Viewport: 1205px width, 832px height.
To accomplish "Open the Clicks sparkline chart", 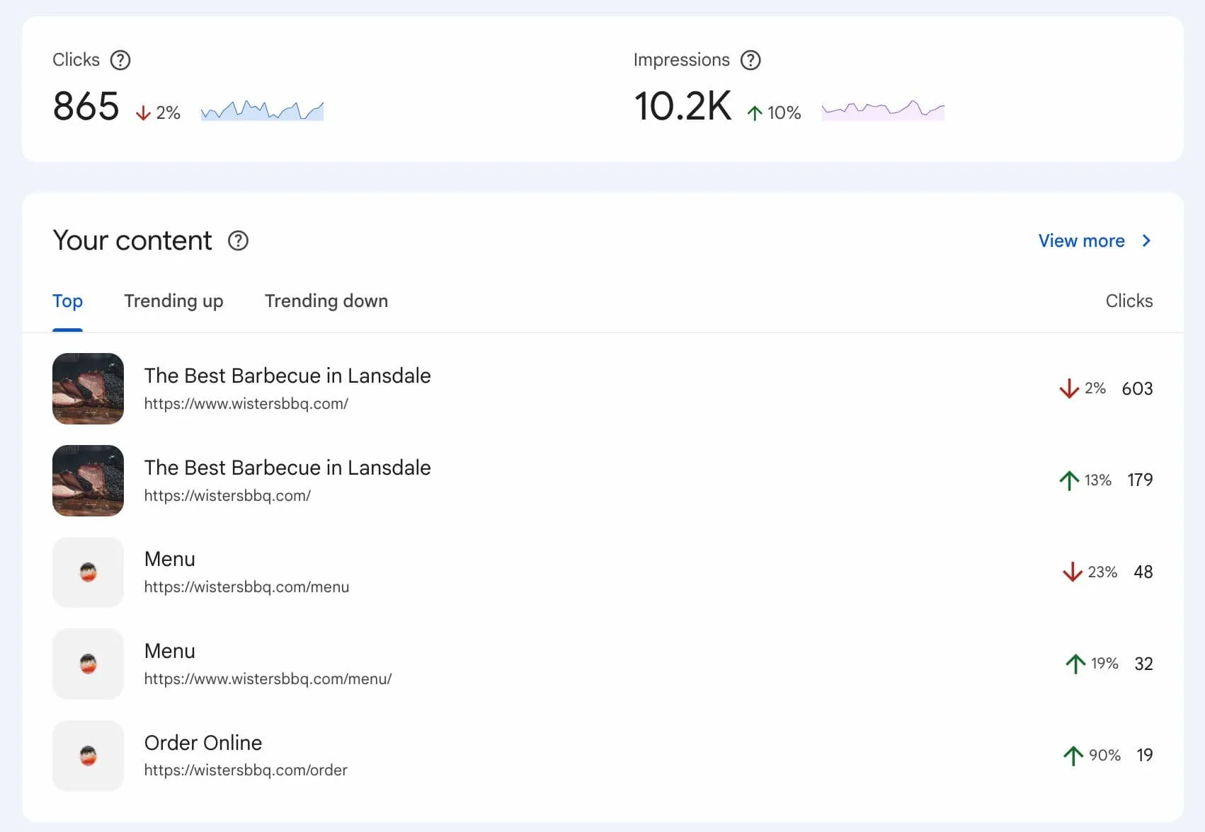I will tap(262, 110).
